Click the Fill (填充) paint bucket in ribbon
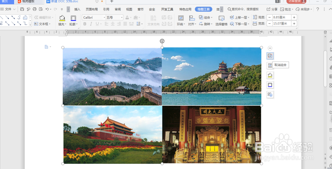This screenshot has width=332, height=169. (x=62, y=18)
